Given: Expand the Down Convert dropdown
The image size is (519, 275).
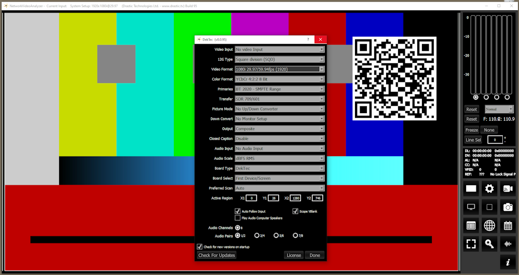Looking at the screenshot, I should [280, 119].
